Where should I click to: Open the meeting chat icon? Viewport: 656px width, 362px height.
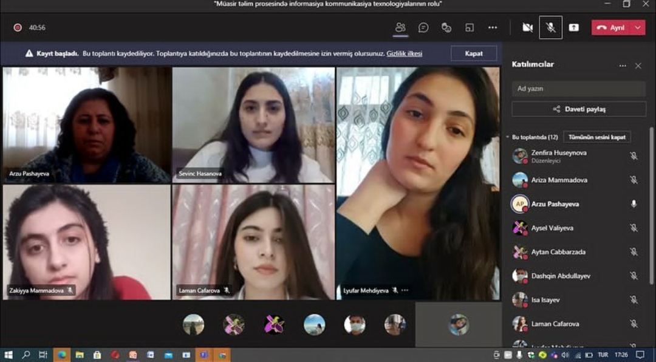coord(423,27)
